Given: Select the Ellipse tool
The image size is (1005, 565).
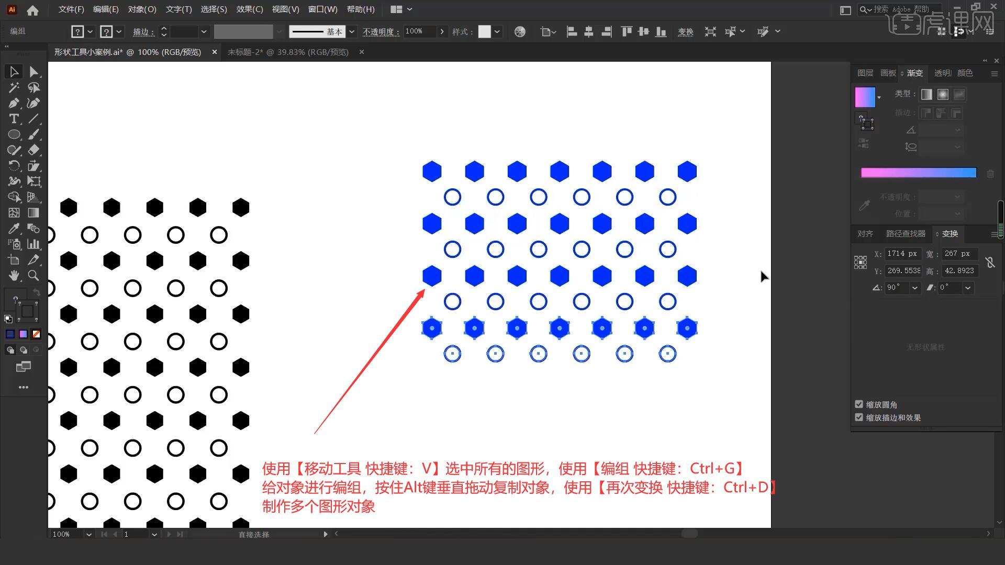Looking at the screenshot, I should click(14, 134).
